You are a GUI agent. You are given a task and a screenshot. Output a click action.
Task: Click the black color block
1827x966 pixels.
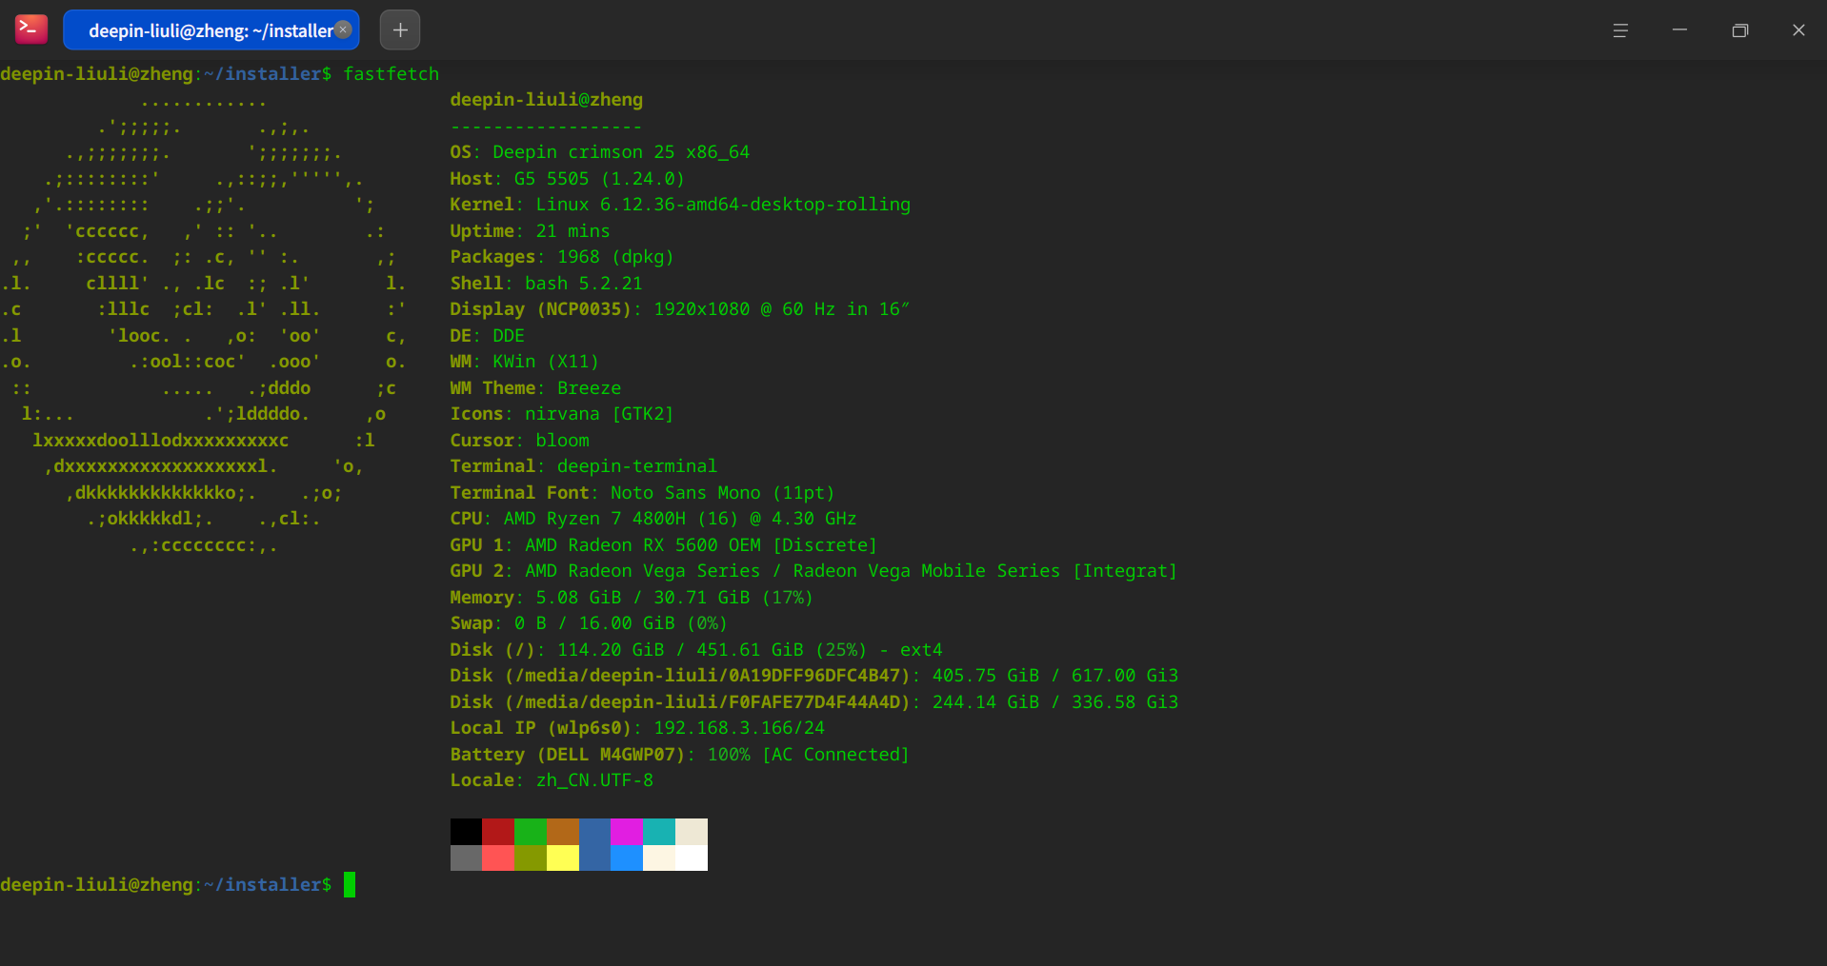coord(466,832)
